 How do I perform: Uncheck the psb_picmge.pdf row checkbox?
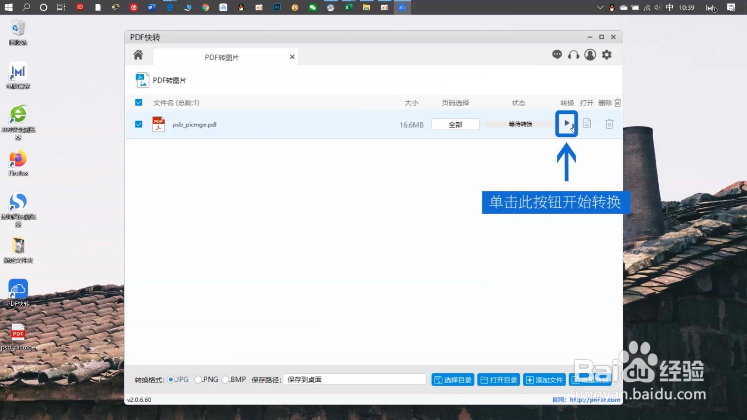[139, 124]
